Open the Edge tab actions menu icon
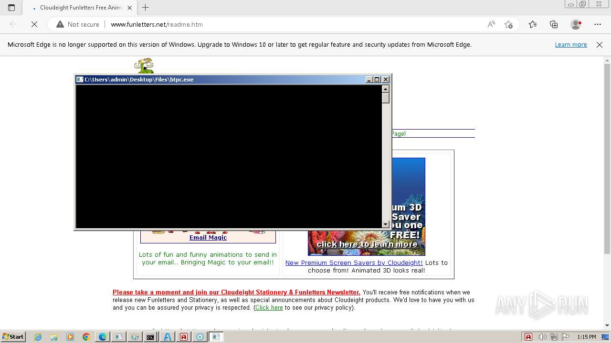This screenshot has width=611, height=343. (x=11, y=8)
